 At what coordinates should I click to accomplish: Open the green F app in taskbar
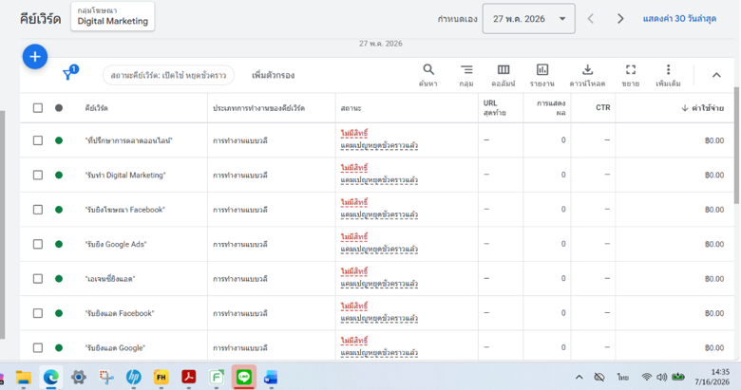pos(217,378)
